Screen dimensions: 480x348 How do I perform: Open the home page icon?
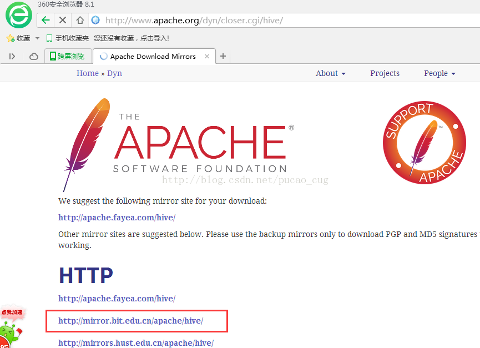click(80, 20)
